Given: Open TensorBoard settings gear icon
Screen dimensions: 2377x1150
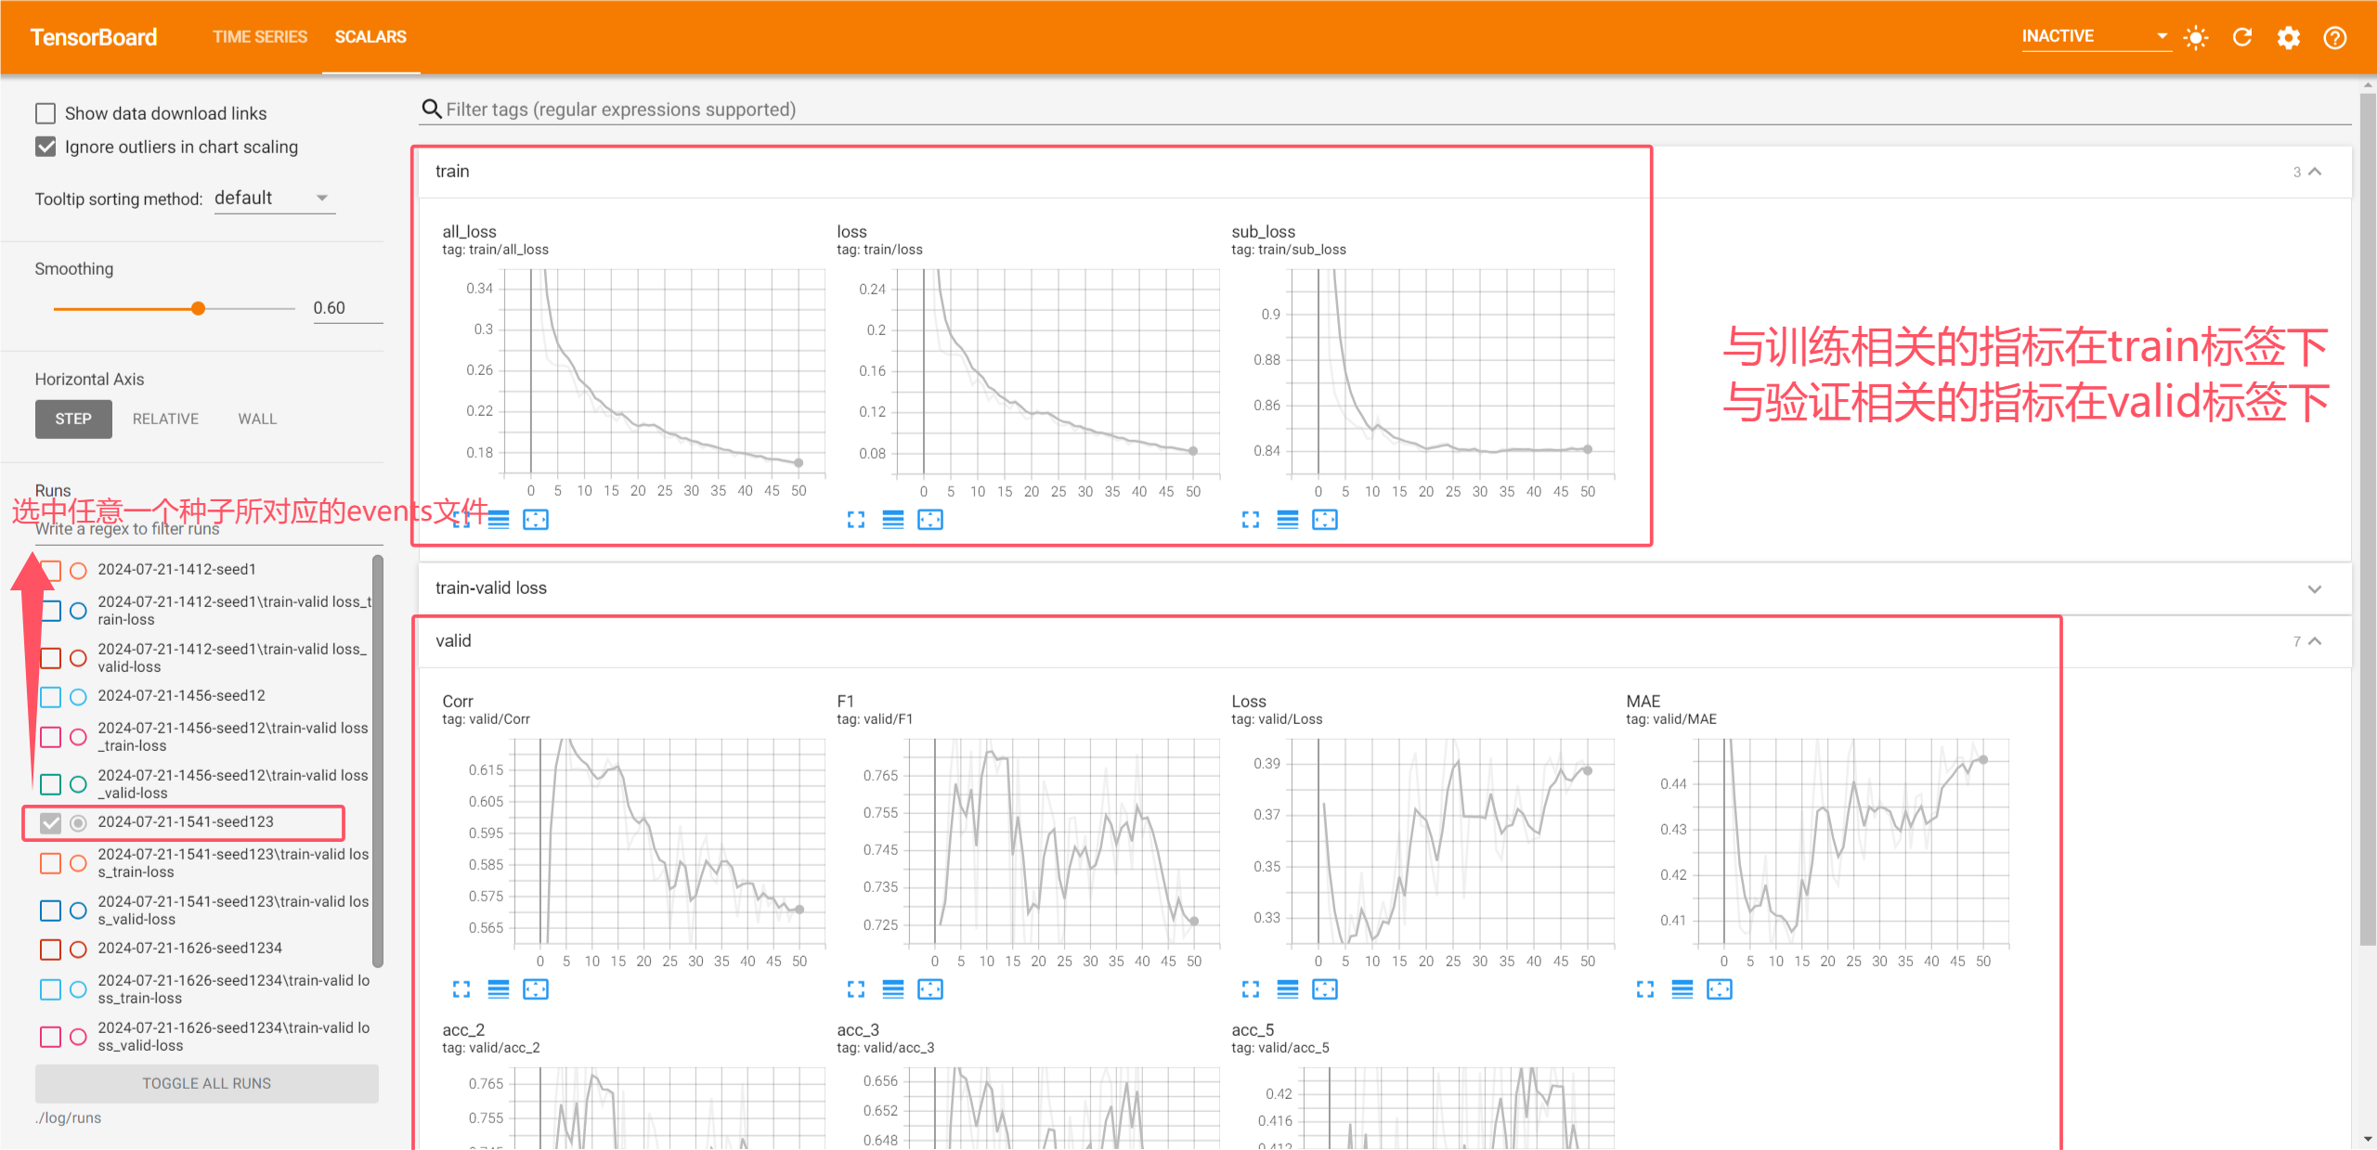Looking at the screenshot, I should coord(2289,37).
